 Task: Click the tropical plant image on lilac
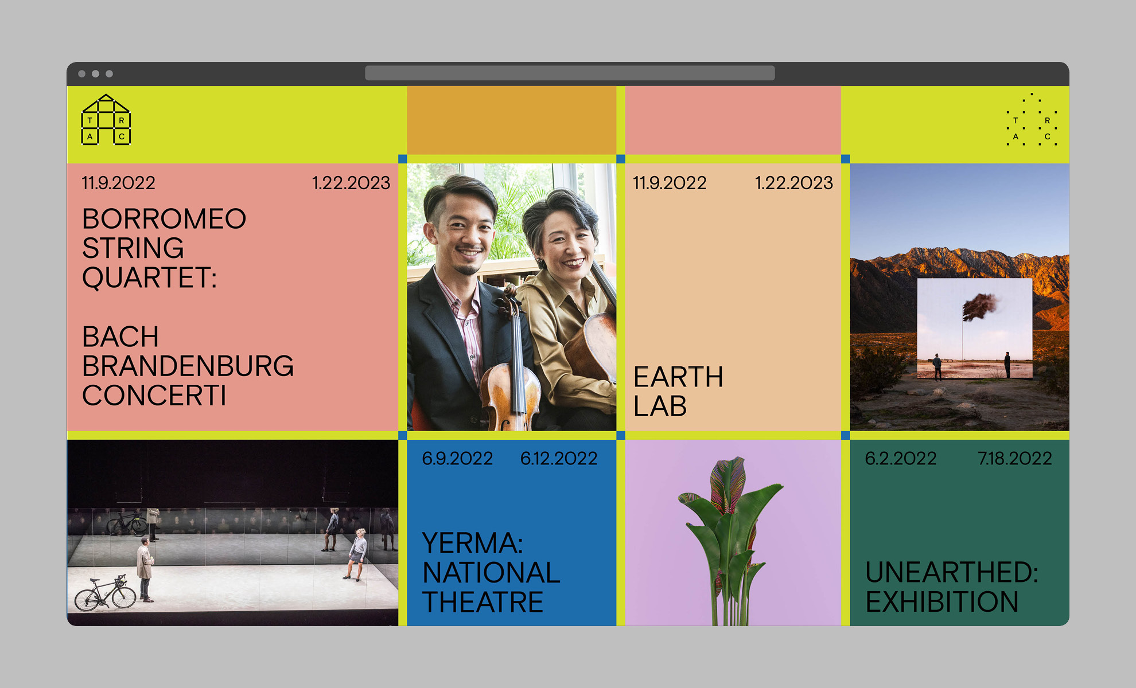coord(733,533)
